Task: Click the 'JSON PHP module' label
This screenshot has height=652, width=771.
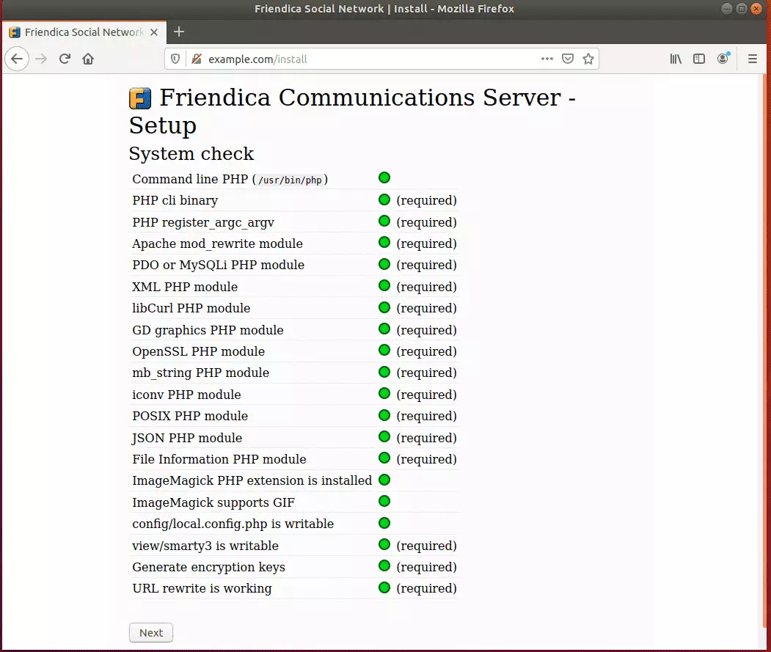Action: pyautogui.click(x=187, y=438)
